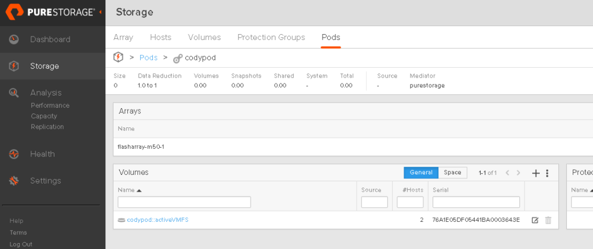Click the #Hosts column header
The height and width of the screenshot is (249, 593).
coord(413,190)
